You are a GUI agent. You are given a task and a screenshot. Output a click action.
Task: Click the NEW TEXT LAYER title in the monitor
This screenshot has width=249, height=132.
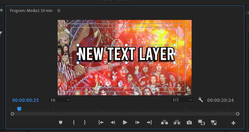126,54
